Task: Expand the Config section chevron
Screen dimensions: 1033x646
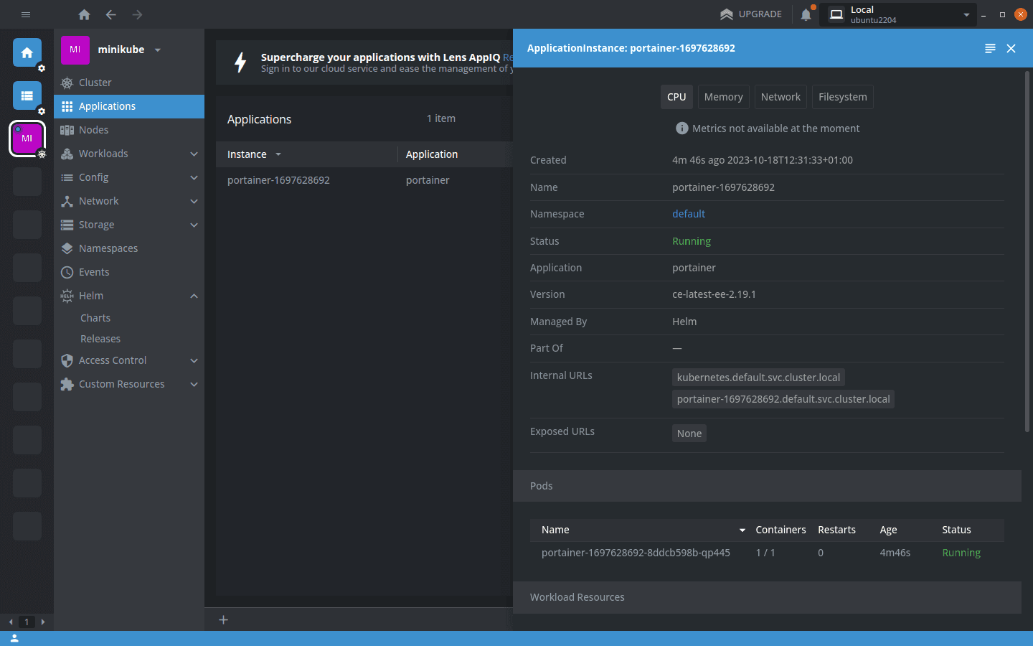Action: (194, 177)
